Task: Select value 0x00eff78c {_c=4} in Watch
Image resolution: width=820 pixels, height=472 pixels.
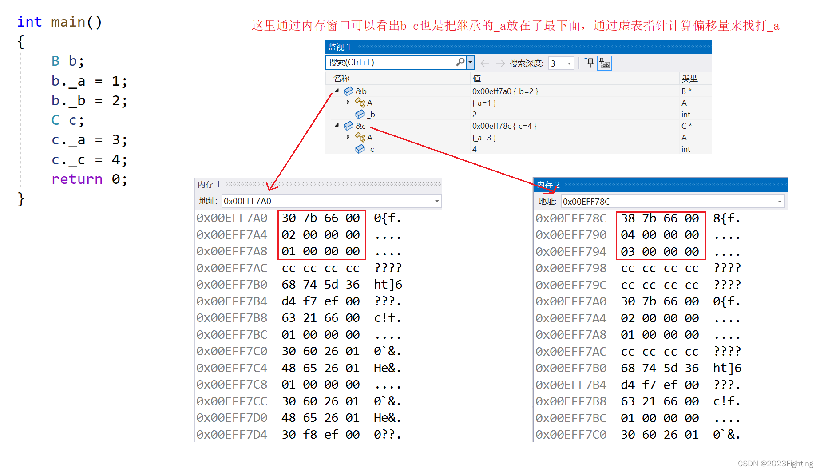Action: (504, 126)
